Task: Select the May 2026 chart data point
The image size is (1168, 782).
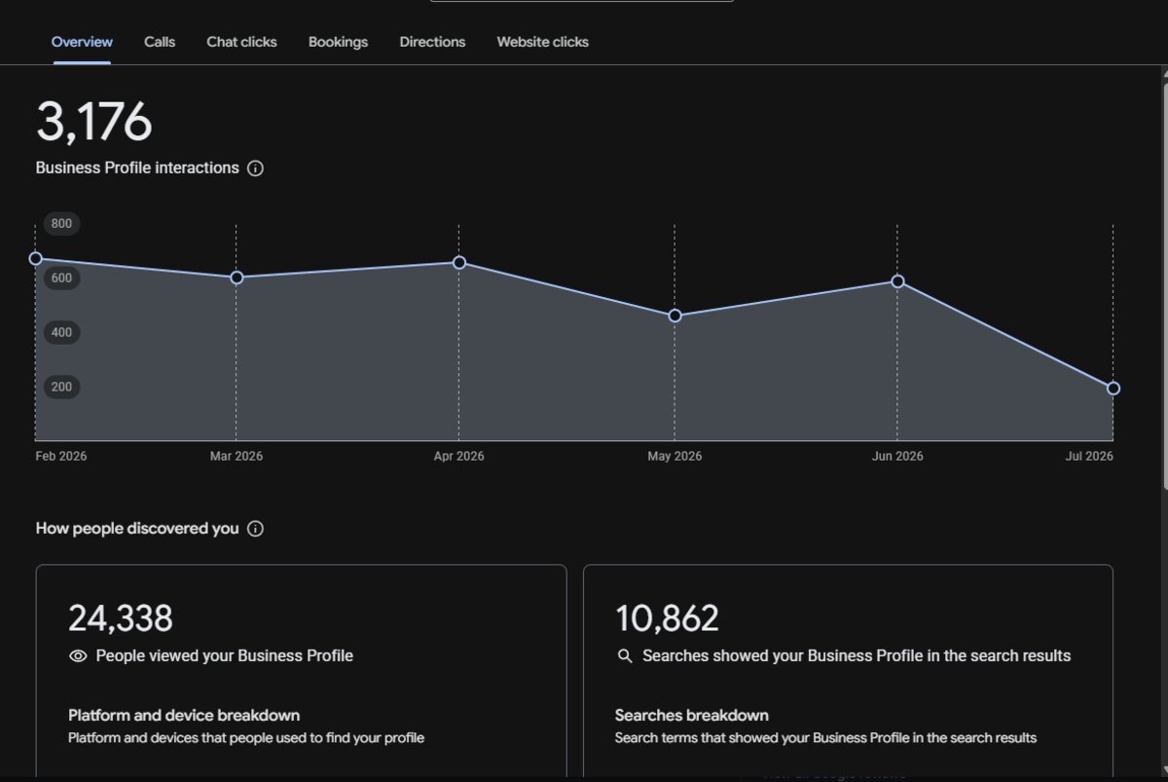Action: click(x=675, y=317)
